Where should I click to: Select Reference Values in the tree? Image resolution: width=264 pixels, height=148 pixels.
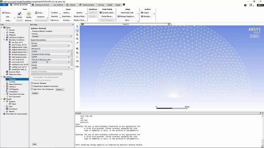pos(15,74)
